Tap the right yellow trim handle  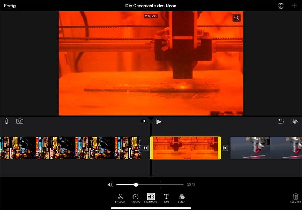tap(219, 148)
